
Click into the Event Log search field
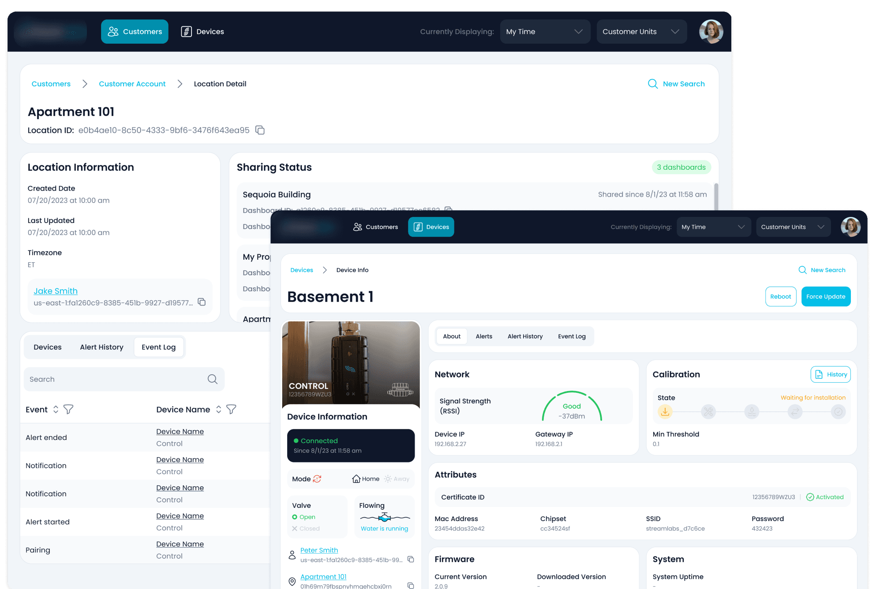click(115, 379)
